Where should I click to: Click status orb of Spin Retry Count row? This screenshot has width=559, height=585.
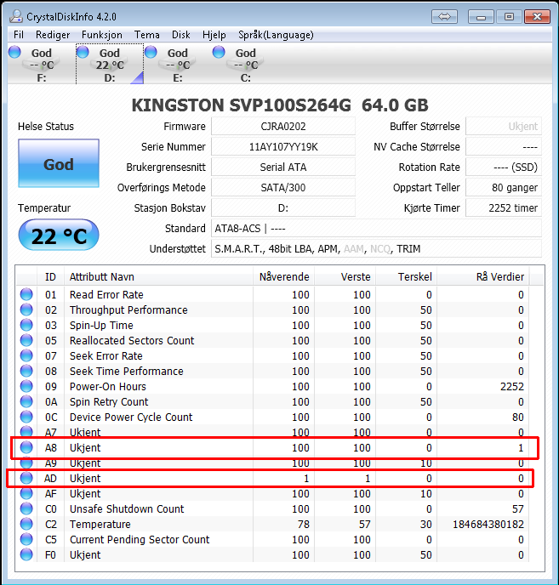click(x=26, y=401)
